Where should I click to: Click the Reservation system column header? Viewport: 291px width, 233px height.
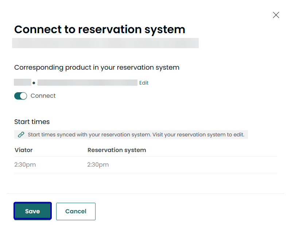pyautogui.click(x=117, y=150)
